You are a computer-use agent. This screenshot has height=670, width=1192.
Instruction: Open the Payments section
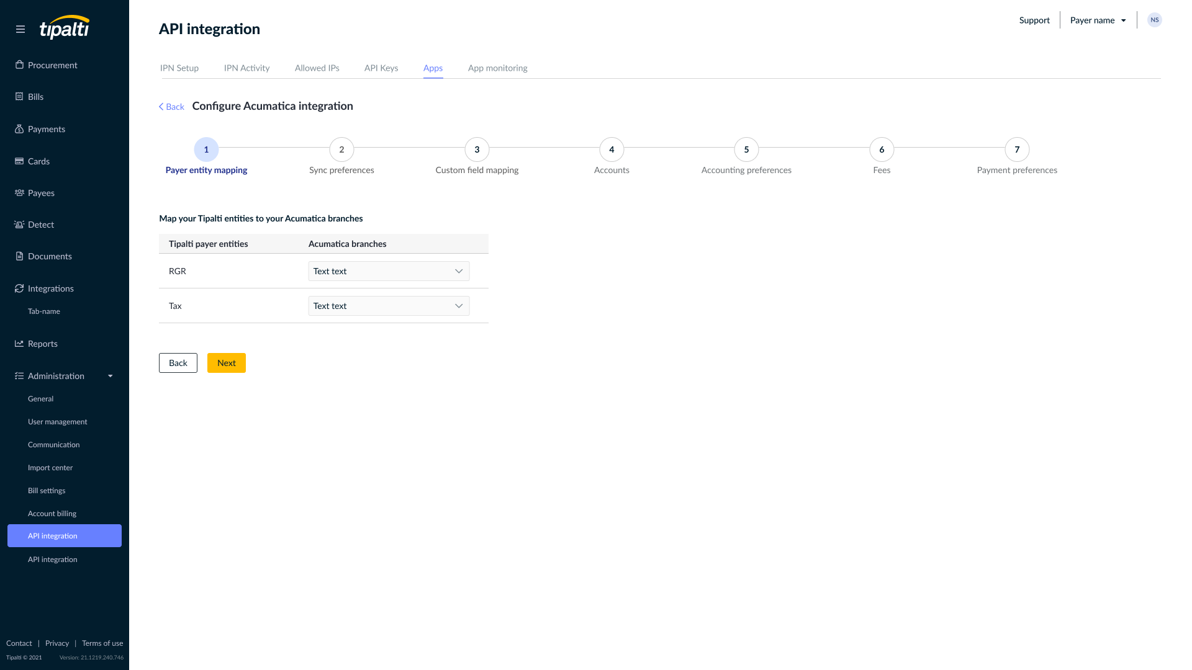(47, 128)
